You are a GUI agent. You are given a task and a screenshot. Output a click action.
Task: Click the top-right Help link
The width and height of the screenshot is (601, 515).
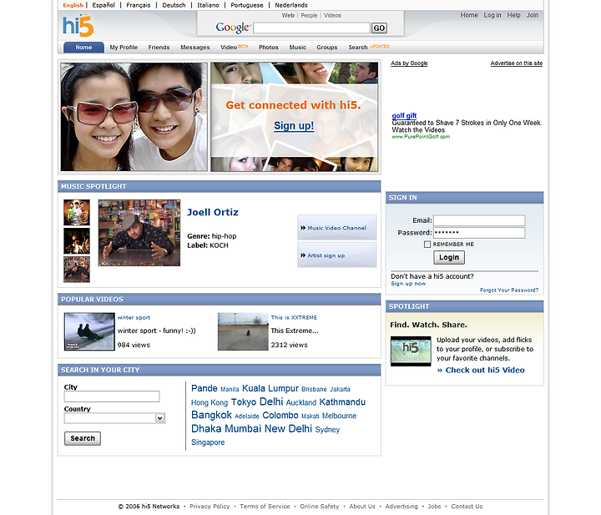coord(513,15)
